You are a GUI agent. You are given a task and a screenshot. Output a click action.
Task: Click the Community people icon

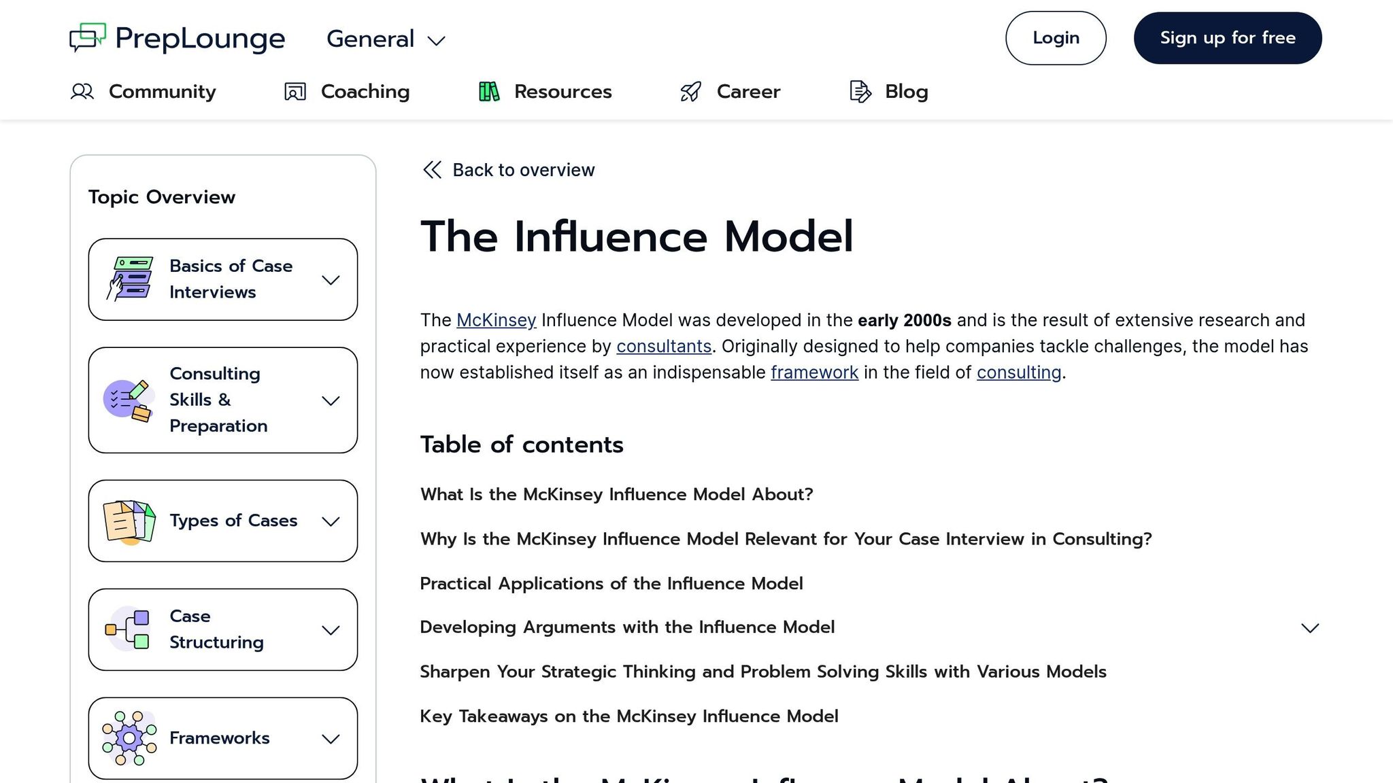[82, 92]
